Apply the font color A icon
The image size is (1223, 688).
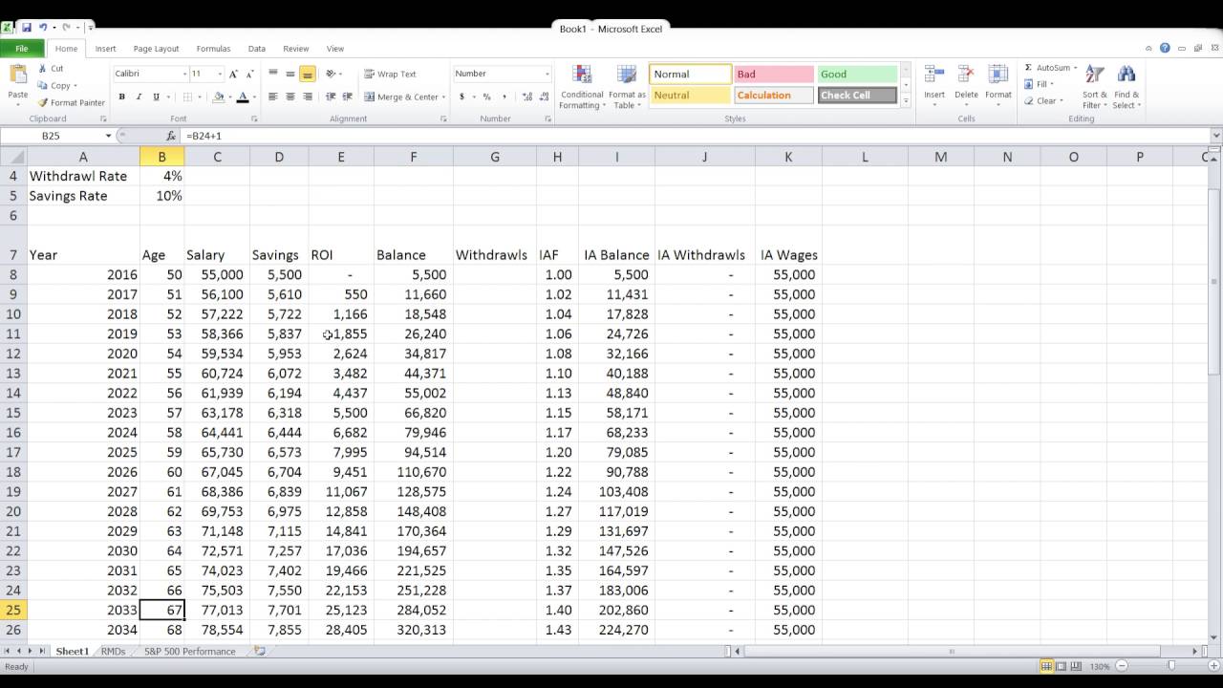point(242,97)
